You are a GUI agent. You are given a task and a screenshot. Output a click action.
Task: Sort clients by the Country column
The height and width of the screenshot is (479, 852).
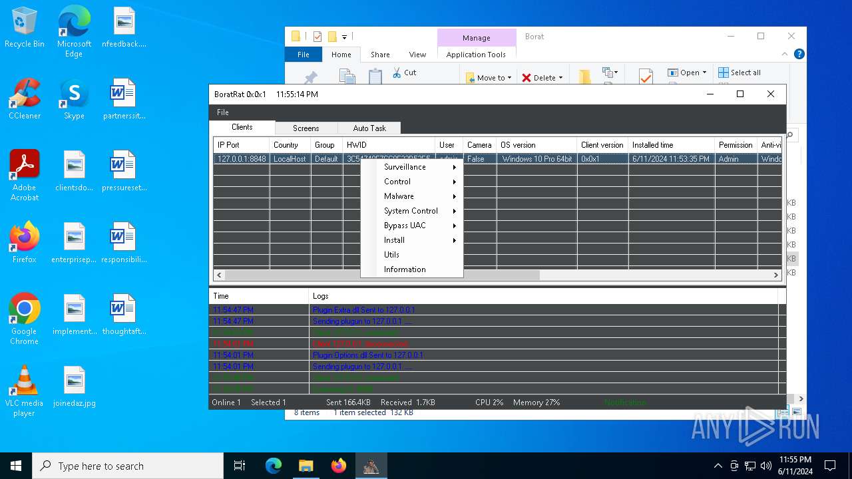pos(290,145)
